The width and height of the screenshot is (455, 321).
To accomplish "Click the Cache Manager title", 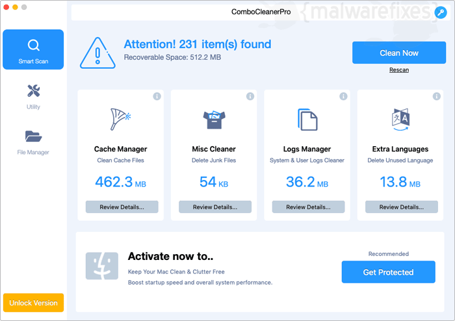I will [120, 149].
